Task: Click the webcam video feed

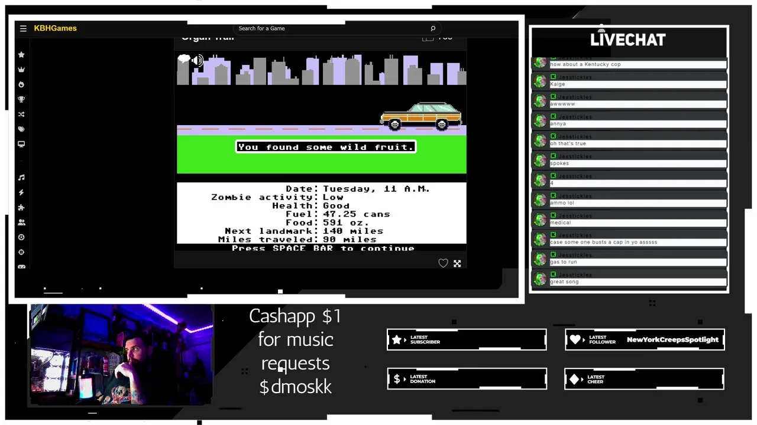Action: point(121,354)
